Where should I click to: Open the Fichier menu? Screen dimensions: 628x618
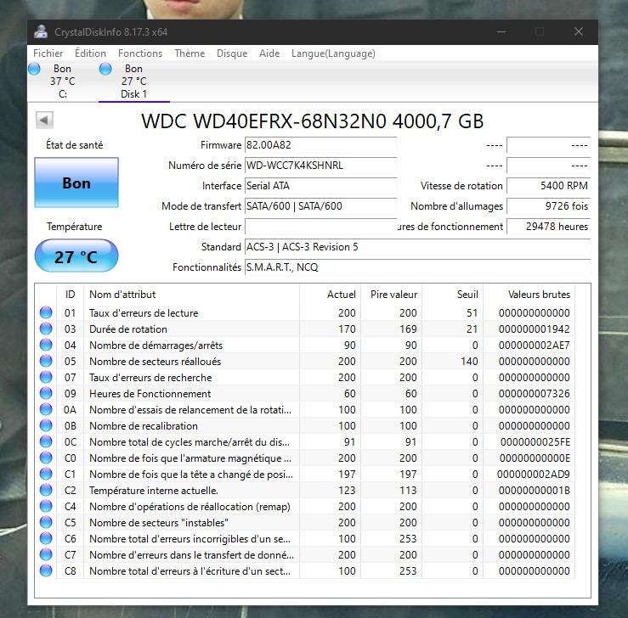pyautogui.click(x=48, y=53)
